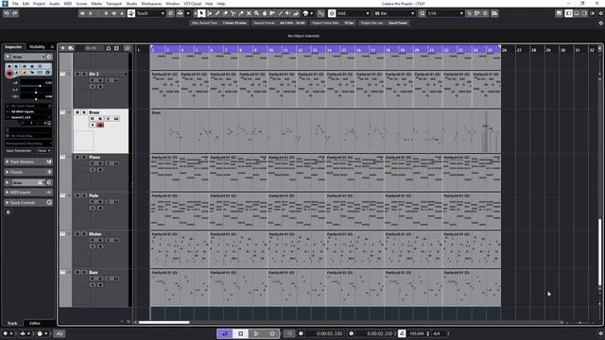605x340 pixels.
Task: Toggle global Read automation R button
Action: (106, 13)
